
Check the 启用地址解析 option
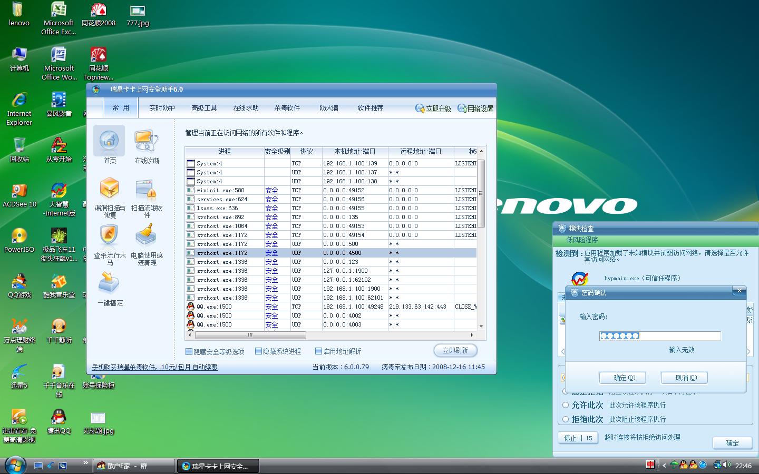coord(319,351)
